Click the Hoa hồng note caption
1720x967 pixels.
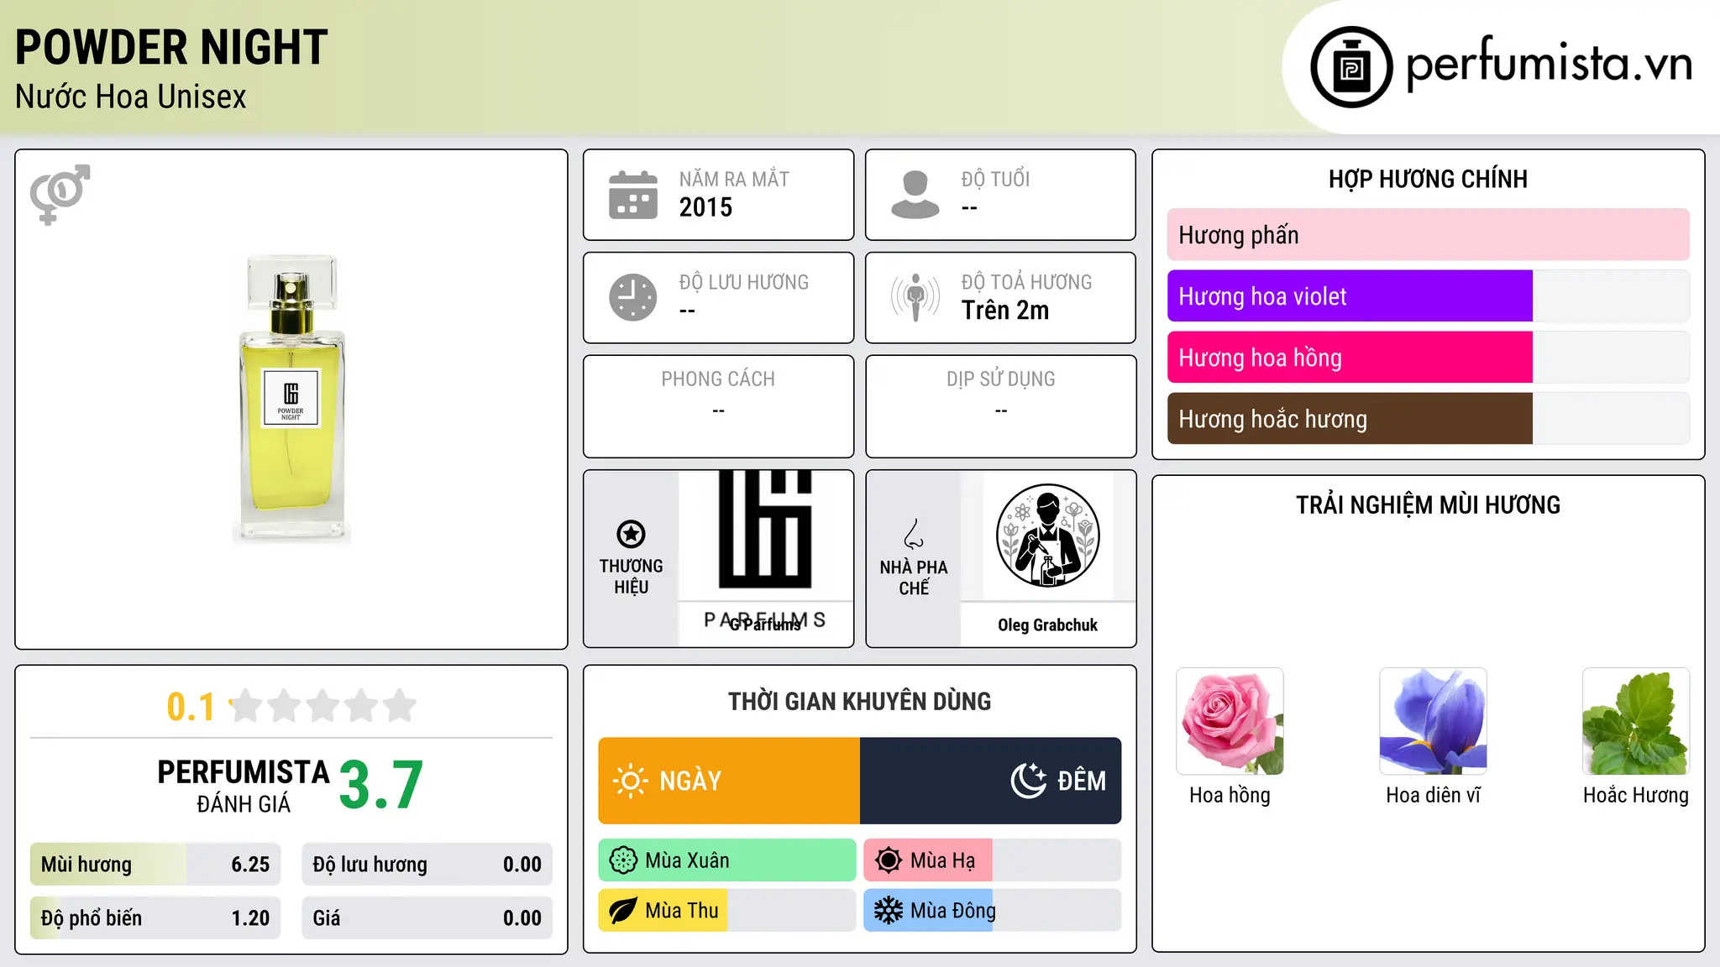(x=1230, y=795)
